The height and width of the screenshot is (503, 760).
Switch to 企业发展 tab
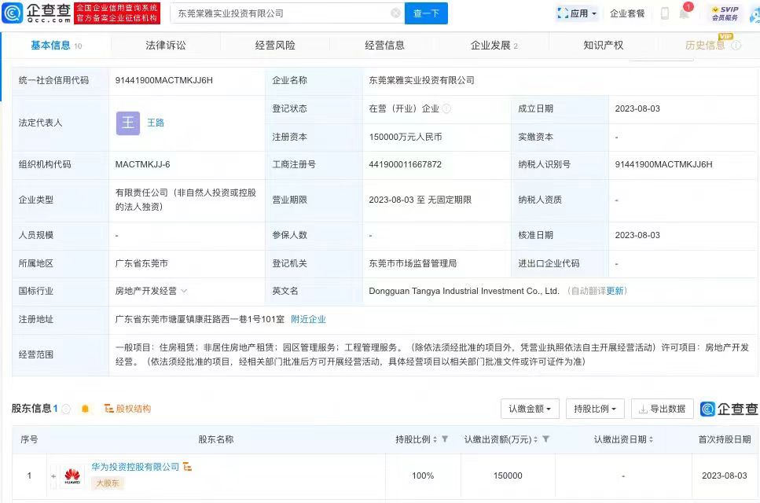pyautogui.click(x=494, y=45)
